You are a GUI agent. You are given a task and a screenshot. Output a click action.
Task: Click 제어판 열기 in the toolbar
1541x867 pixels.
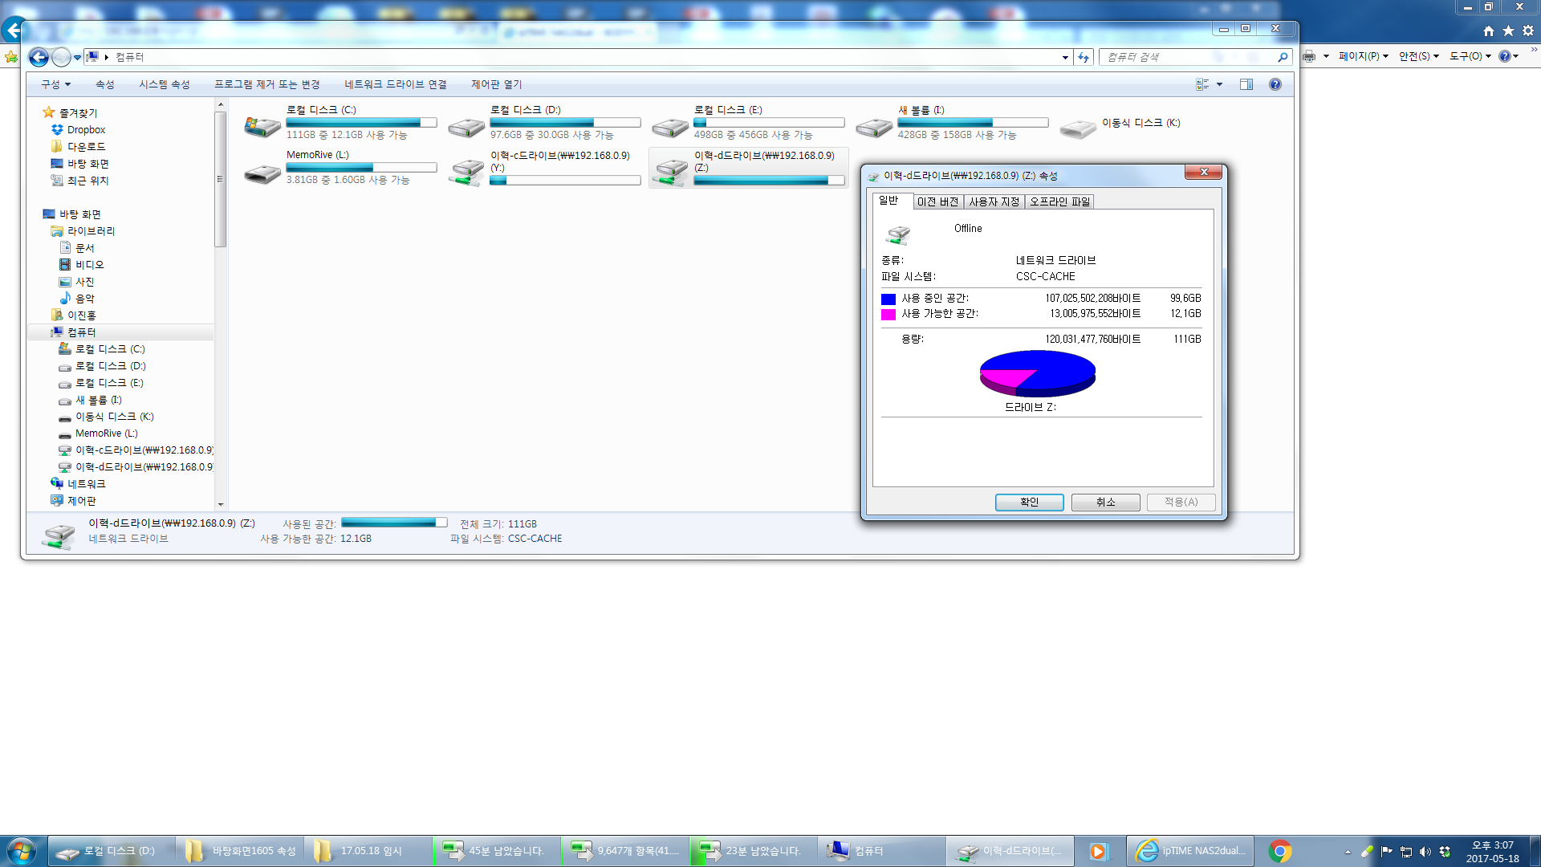pos(496,84)
